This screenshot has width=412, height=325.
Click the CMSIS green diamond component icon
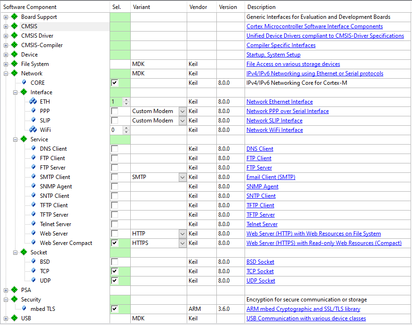[14, 26]
